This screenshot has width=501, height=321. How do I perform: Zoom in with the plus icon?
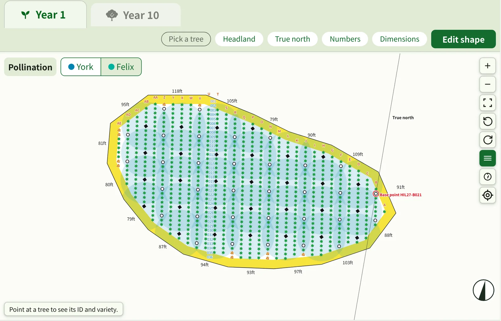coord(488,66)
